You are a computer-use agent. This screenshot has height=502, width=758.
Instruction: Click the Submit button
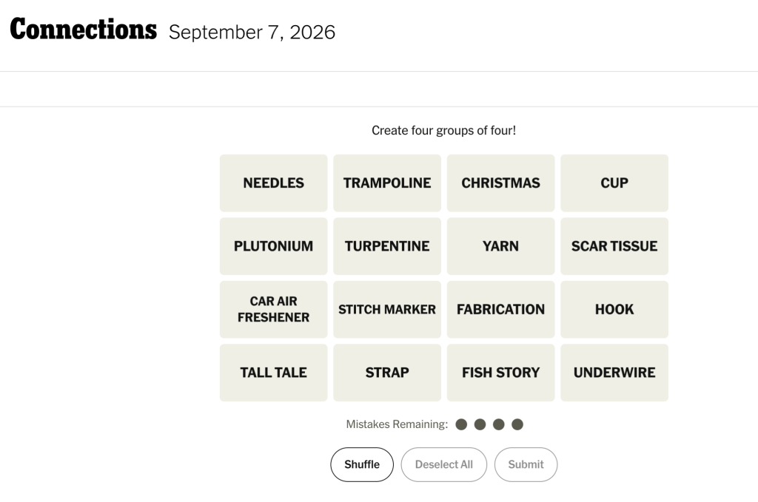[x=526, y=464]
